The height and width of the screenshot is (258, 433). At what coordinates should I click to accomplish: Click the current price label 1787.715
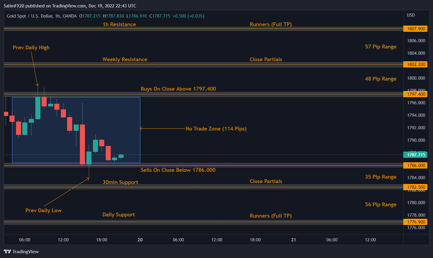(x=415, y=155)
